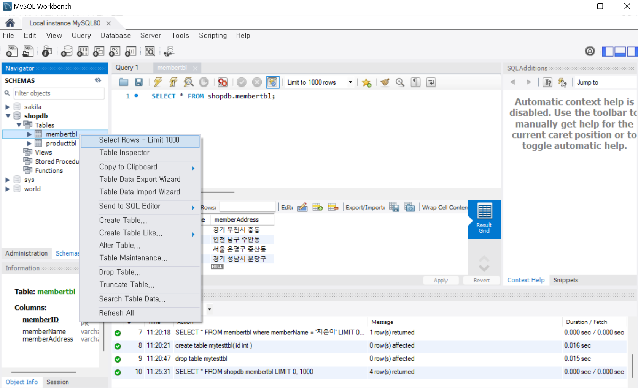Click the Apply button
The width and height of the screenshot is (638, 388).
click(x=441, y=280)
